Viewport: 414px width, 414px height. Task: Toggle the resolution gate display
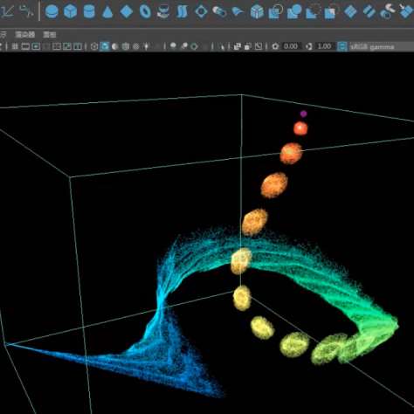pyautogui.click(x=36, y=46)
